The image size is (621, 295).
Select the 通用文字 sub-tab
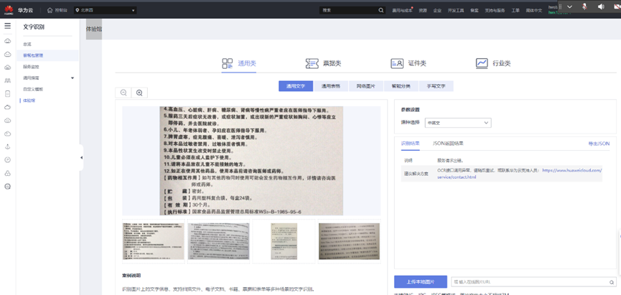[296, 86]
